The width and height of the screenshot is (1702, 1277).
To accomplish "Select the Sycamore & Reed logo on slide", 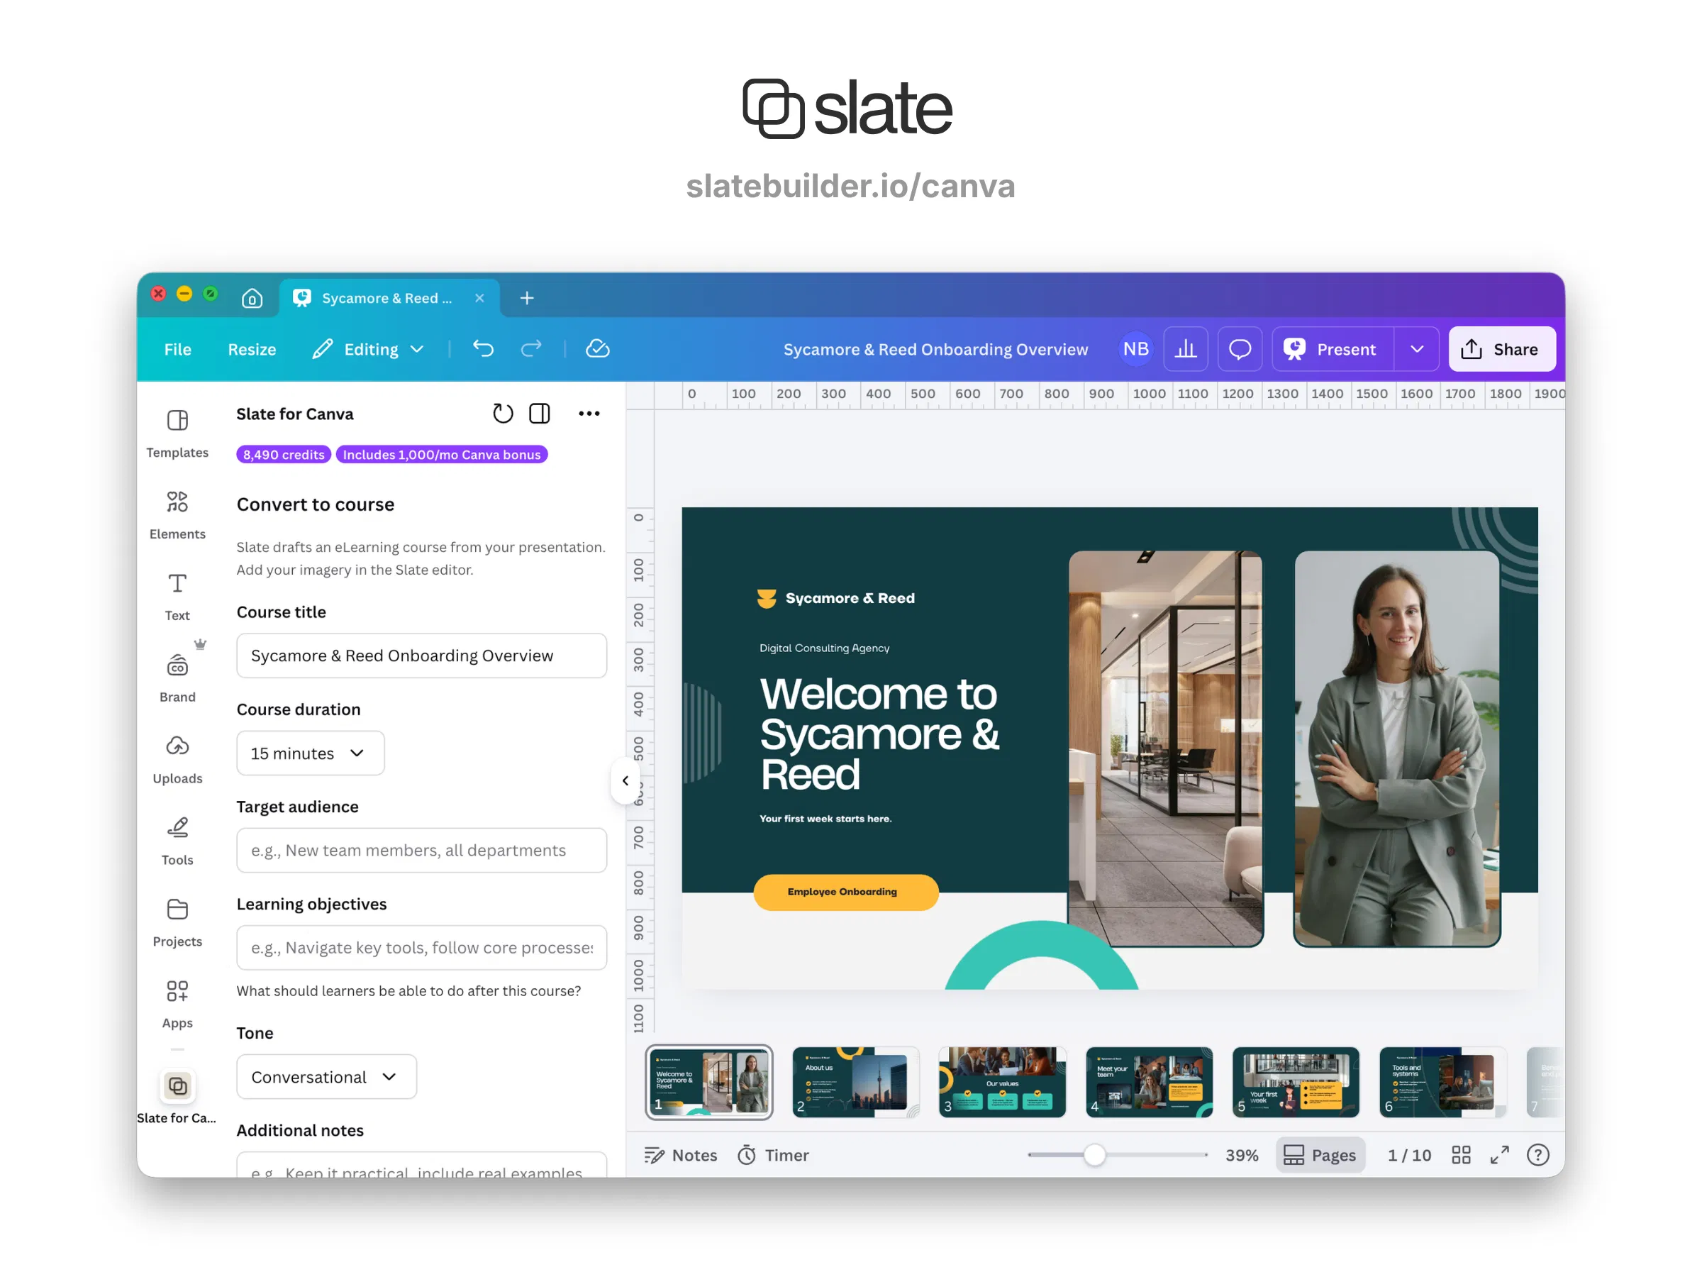I will coord(835,598).
